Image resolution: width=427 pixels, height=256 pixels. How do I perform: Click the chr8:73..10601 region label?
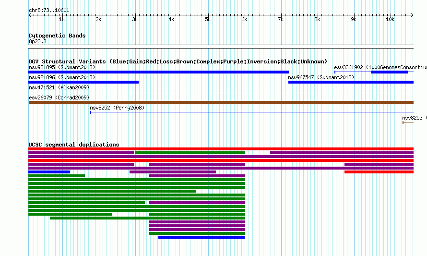49,11
